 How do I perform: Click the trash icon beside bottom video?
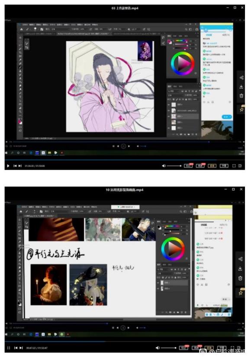pos(241,278)
